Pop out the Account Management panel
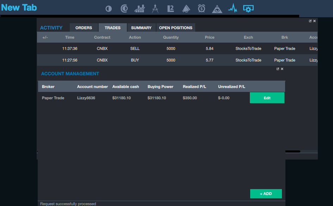The image size is (333, 206). point(278,69)
